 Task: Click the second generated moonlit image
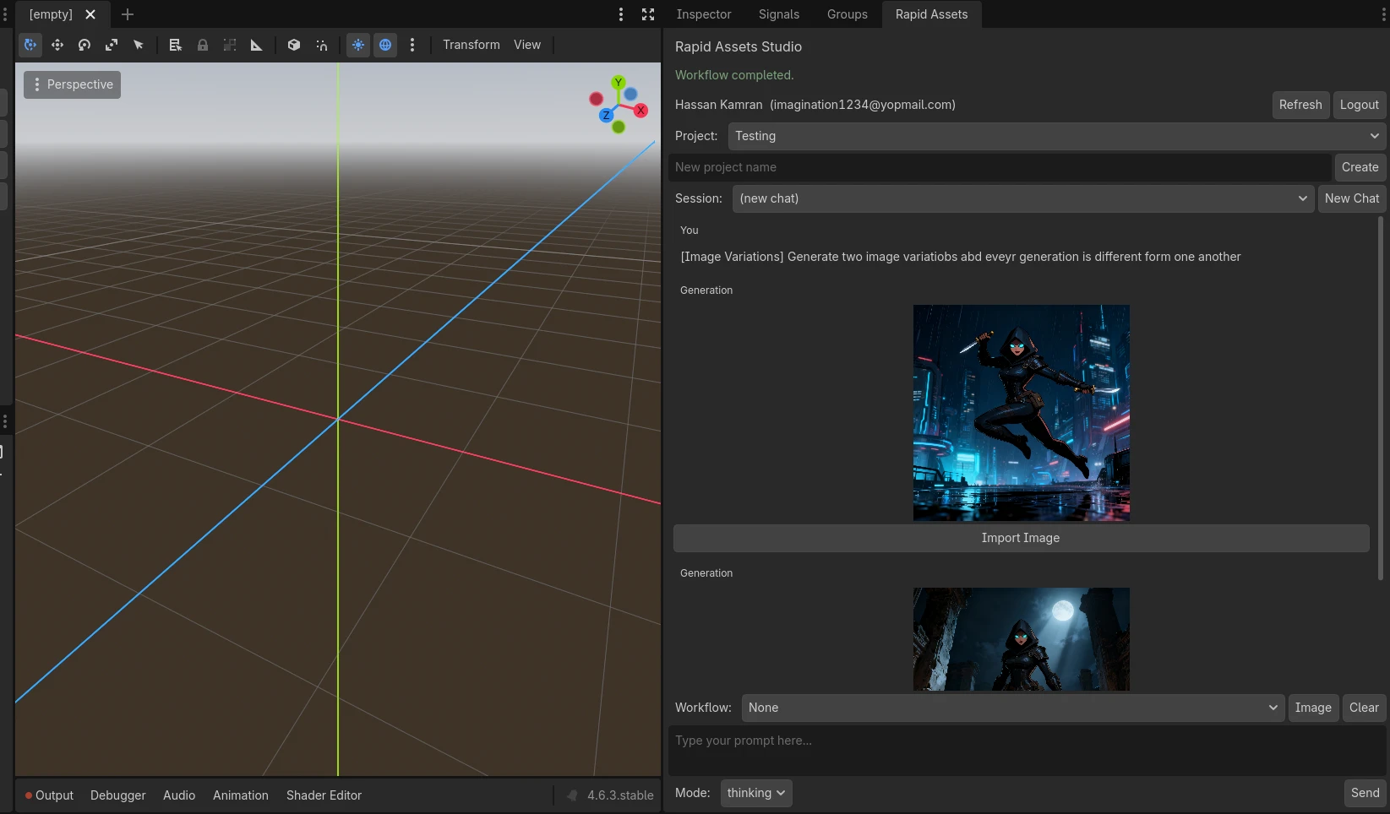click(1022, 639)
